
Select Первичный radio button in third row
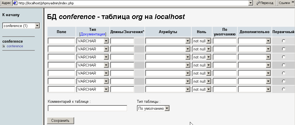coord(283,57)
